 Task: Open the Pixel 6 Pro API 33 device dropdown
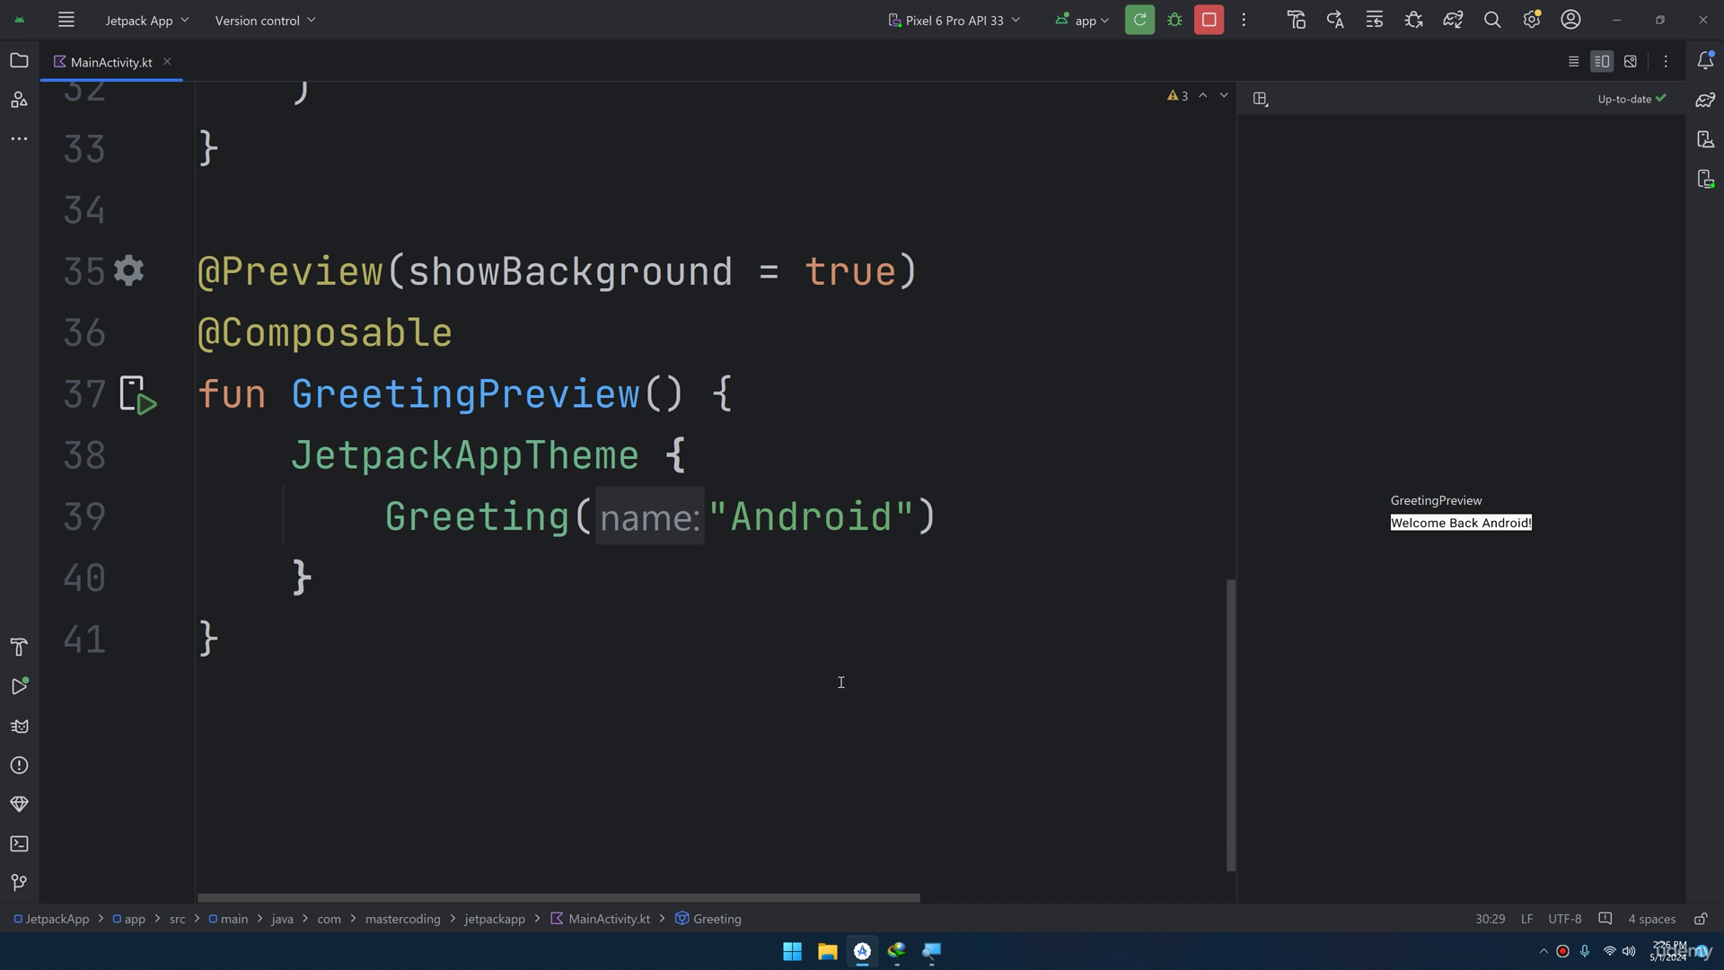pos(954,20)
